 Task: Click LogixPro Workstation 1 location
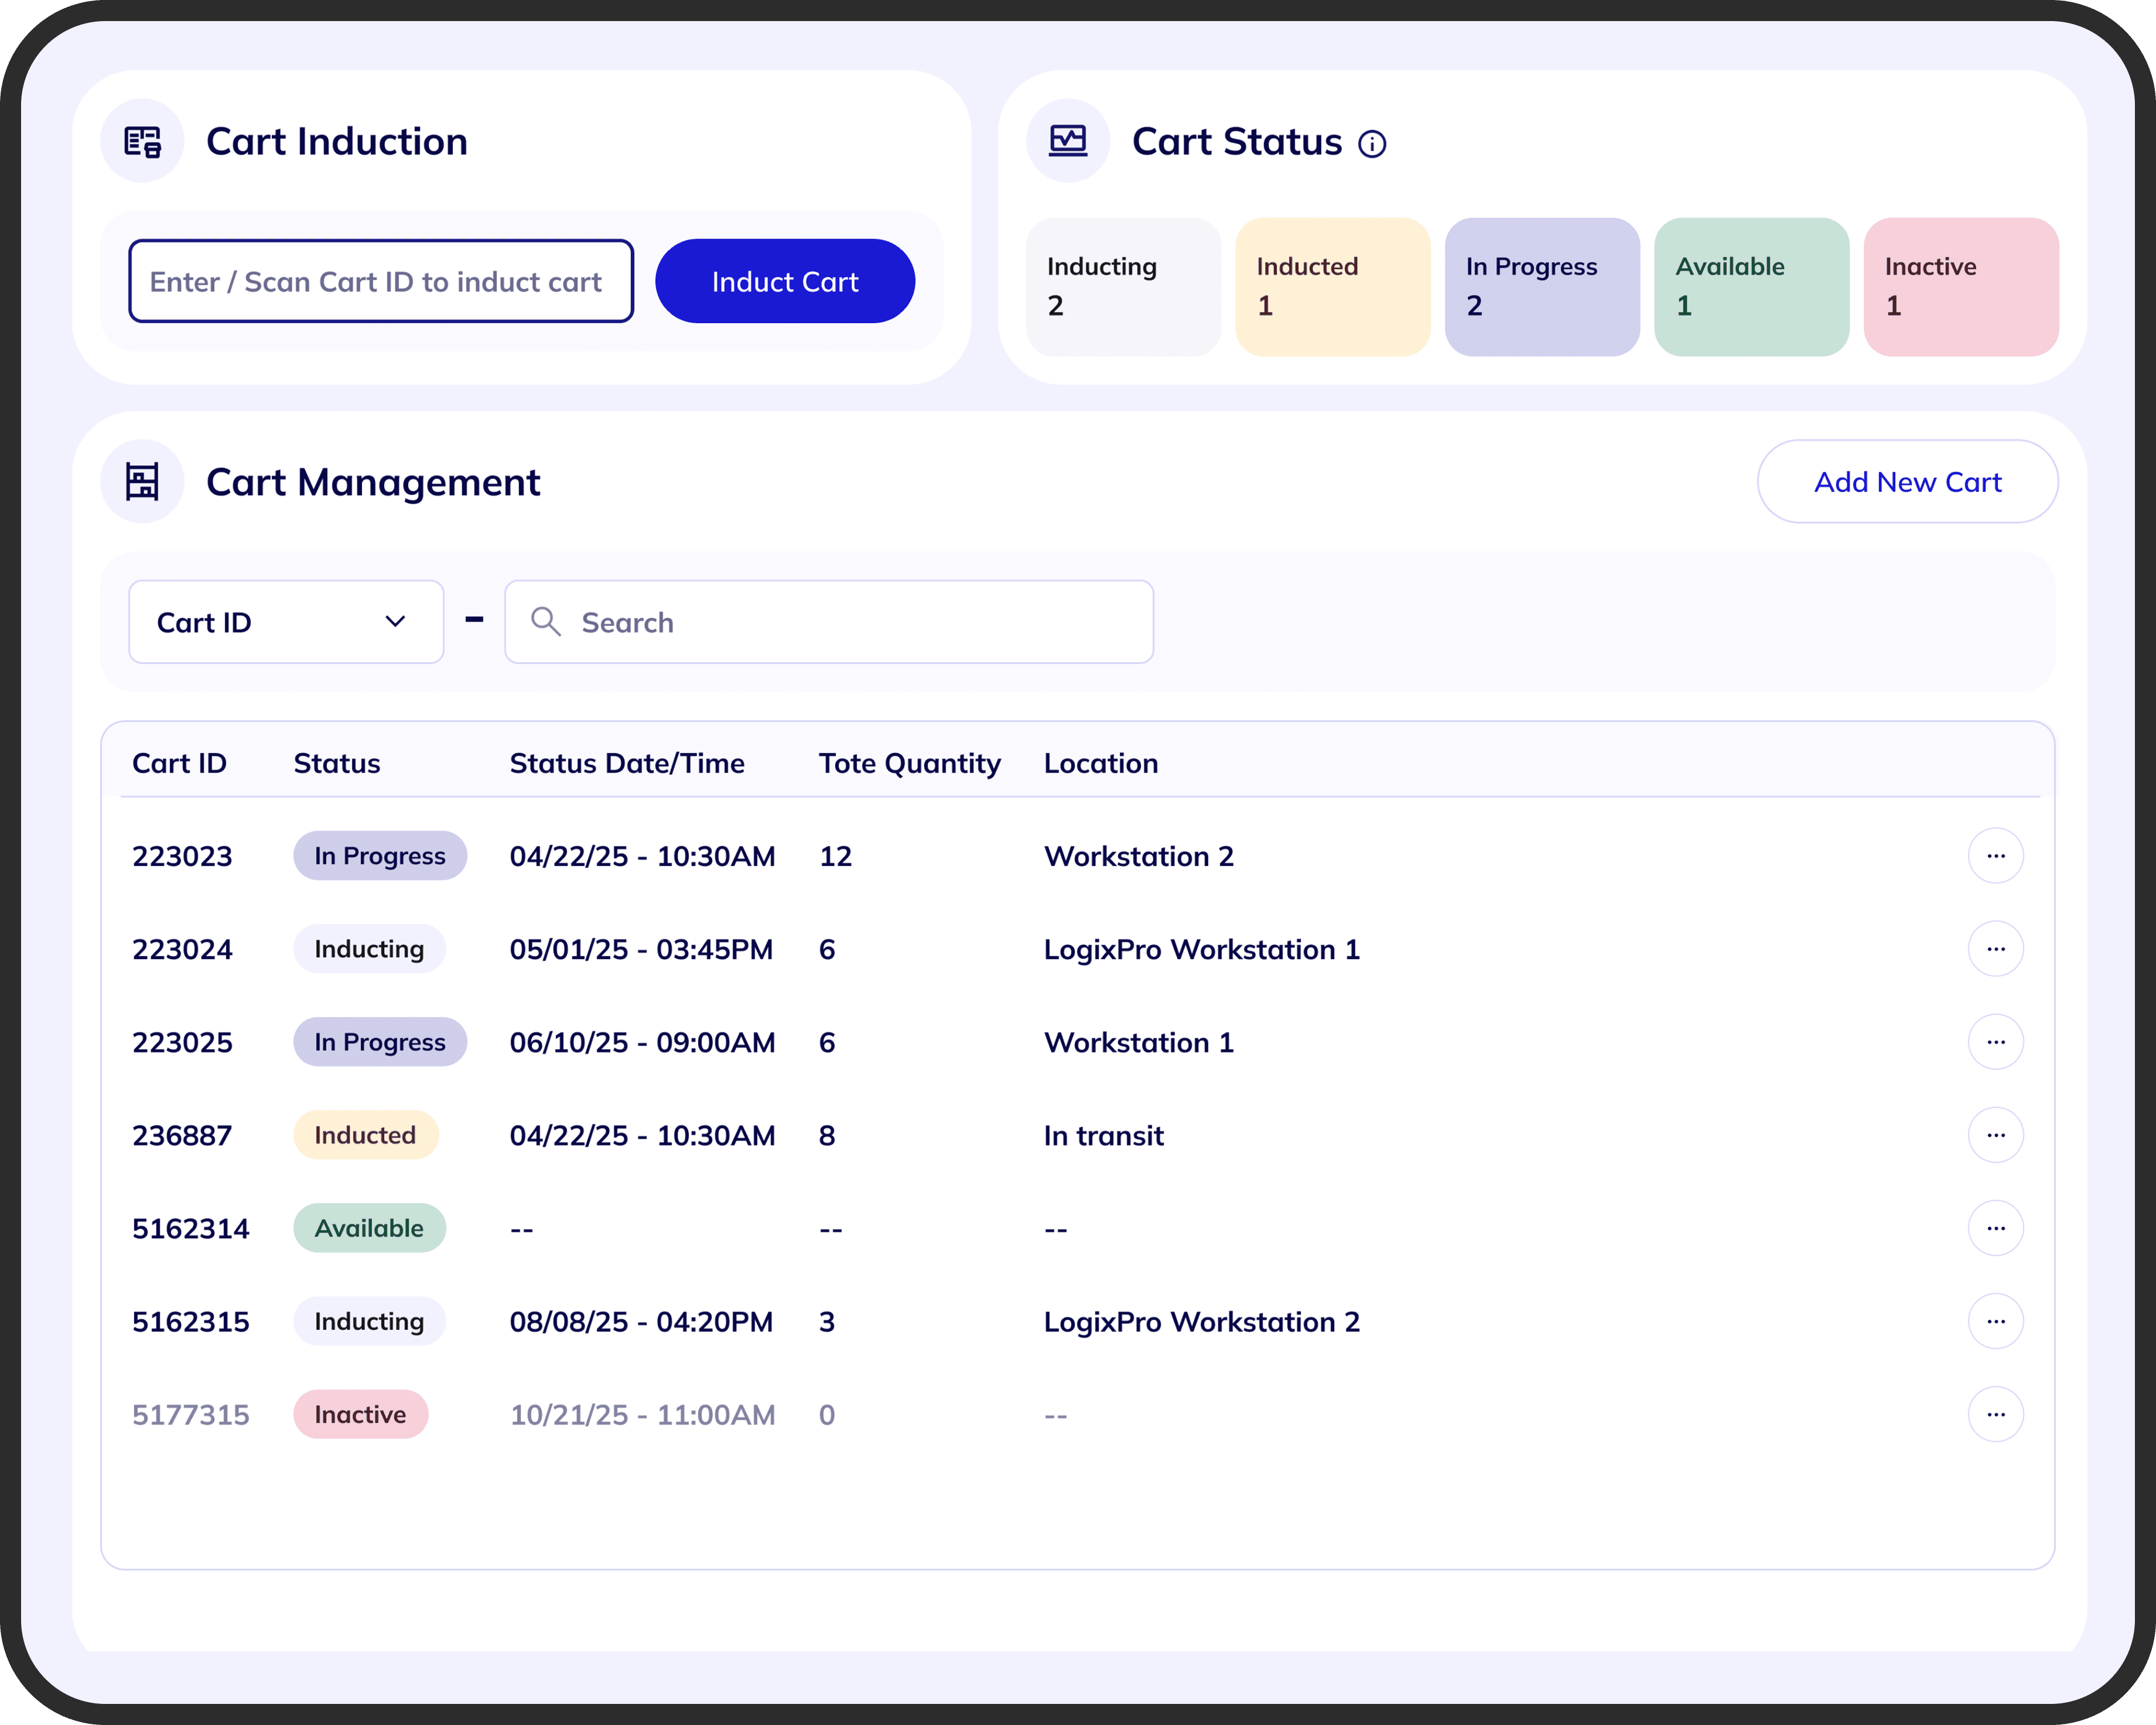[x=1202, y=949]
